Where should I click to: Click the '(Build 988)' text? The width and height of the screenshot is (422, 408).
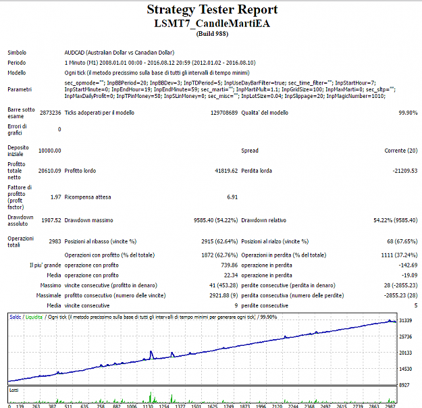212,34
